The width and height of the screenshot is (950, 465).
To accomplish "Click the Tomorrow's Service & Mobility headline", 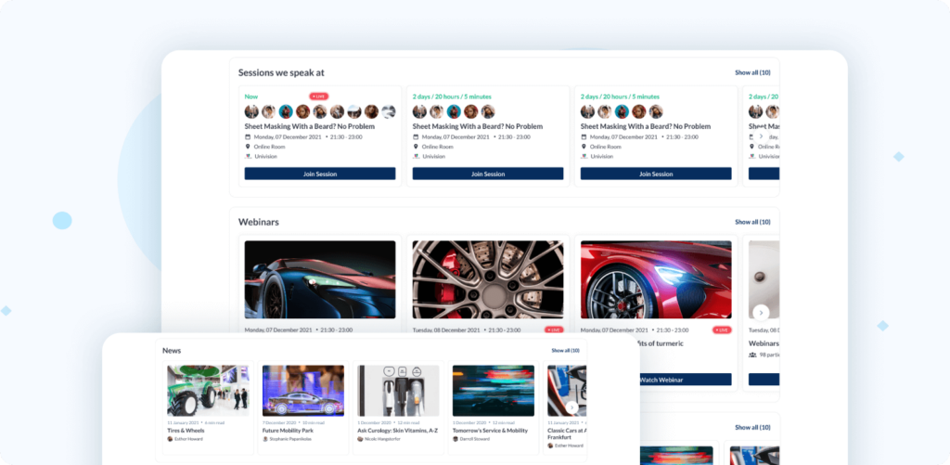I will pyautogui.click(x=490, y=431).
